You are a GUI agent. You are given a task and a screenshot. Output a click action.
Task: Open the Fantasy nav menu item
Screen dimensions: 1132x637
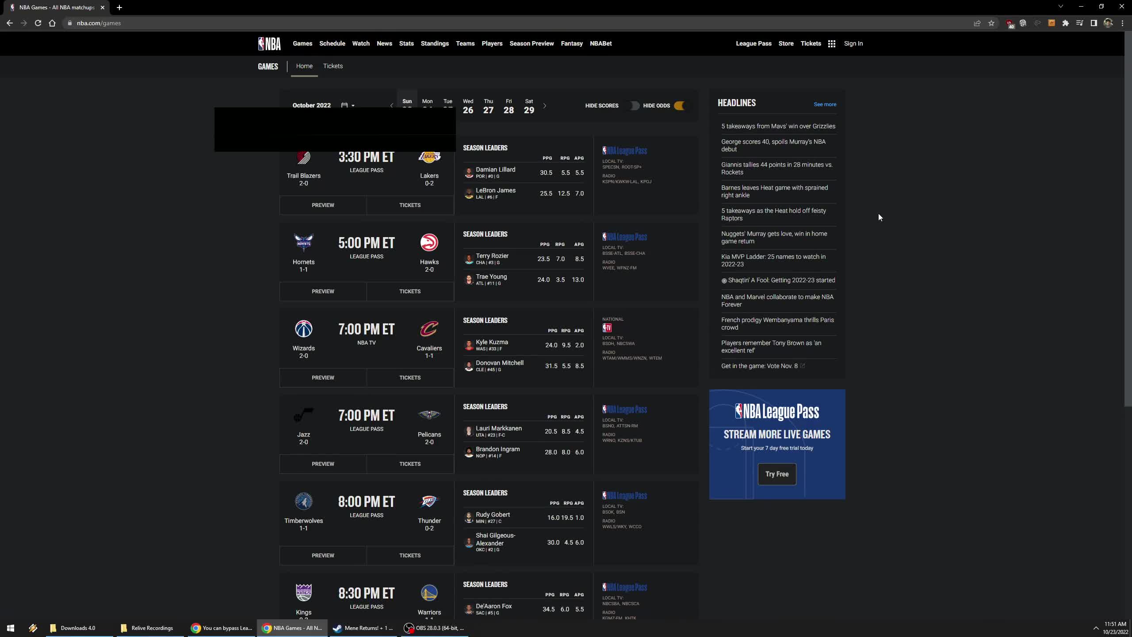point(572,43)
